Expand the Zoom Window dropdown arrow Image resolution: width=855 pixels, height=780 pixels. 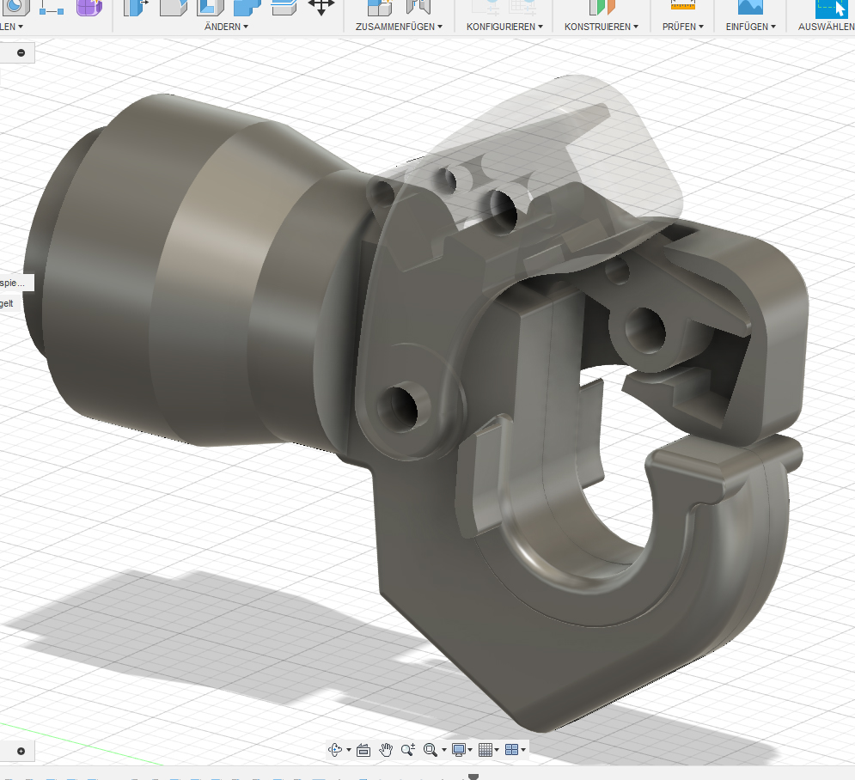pyautogui.click(x=444, y=751)
